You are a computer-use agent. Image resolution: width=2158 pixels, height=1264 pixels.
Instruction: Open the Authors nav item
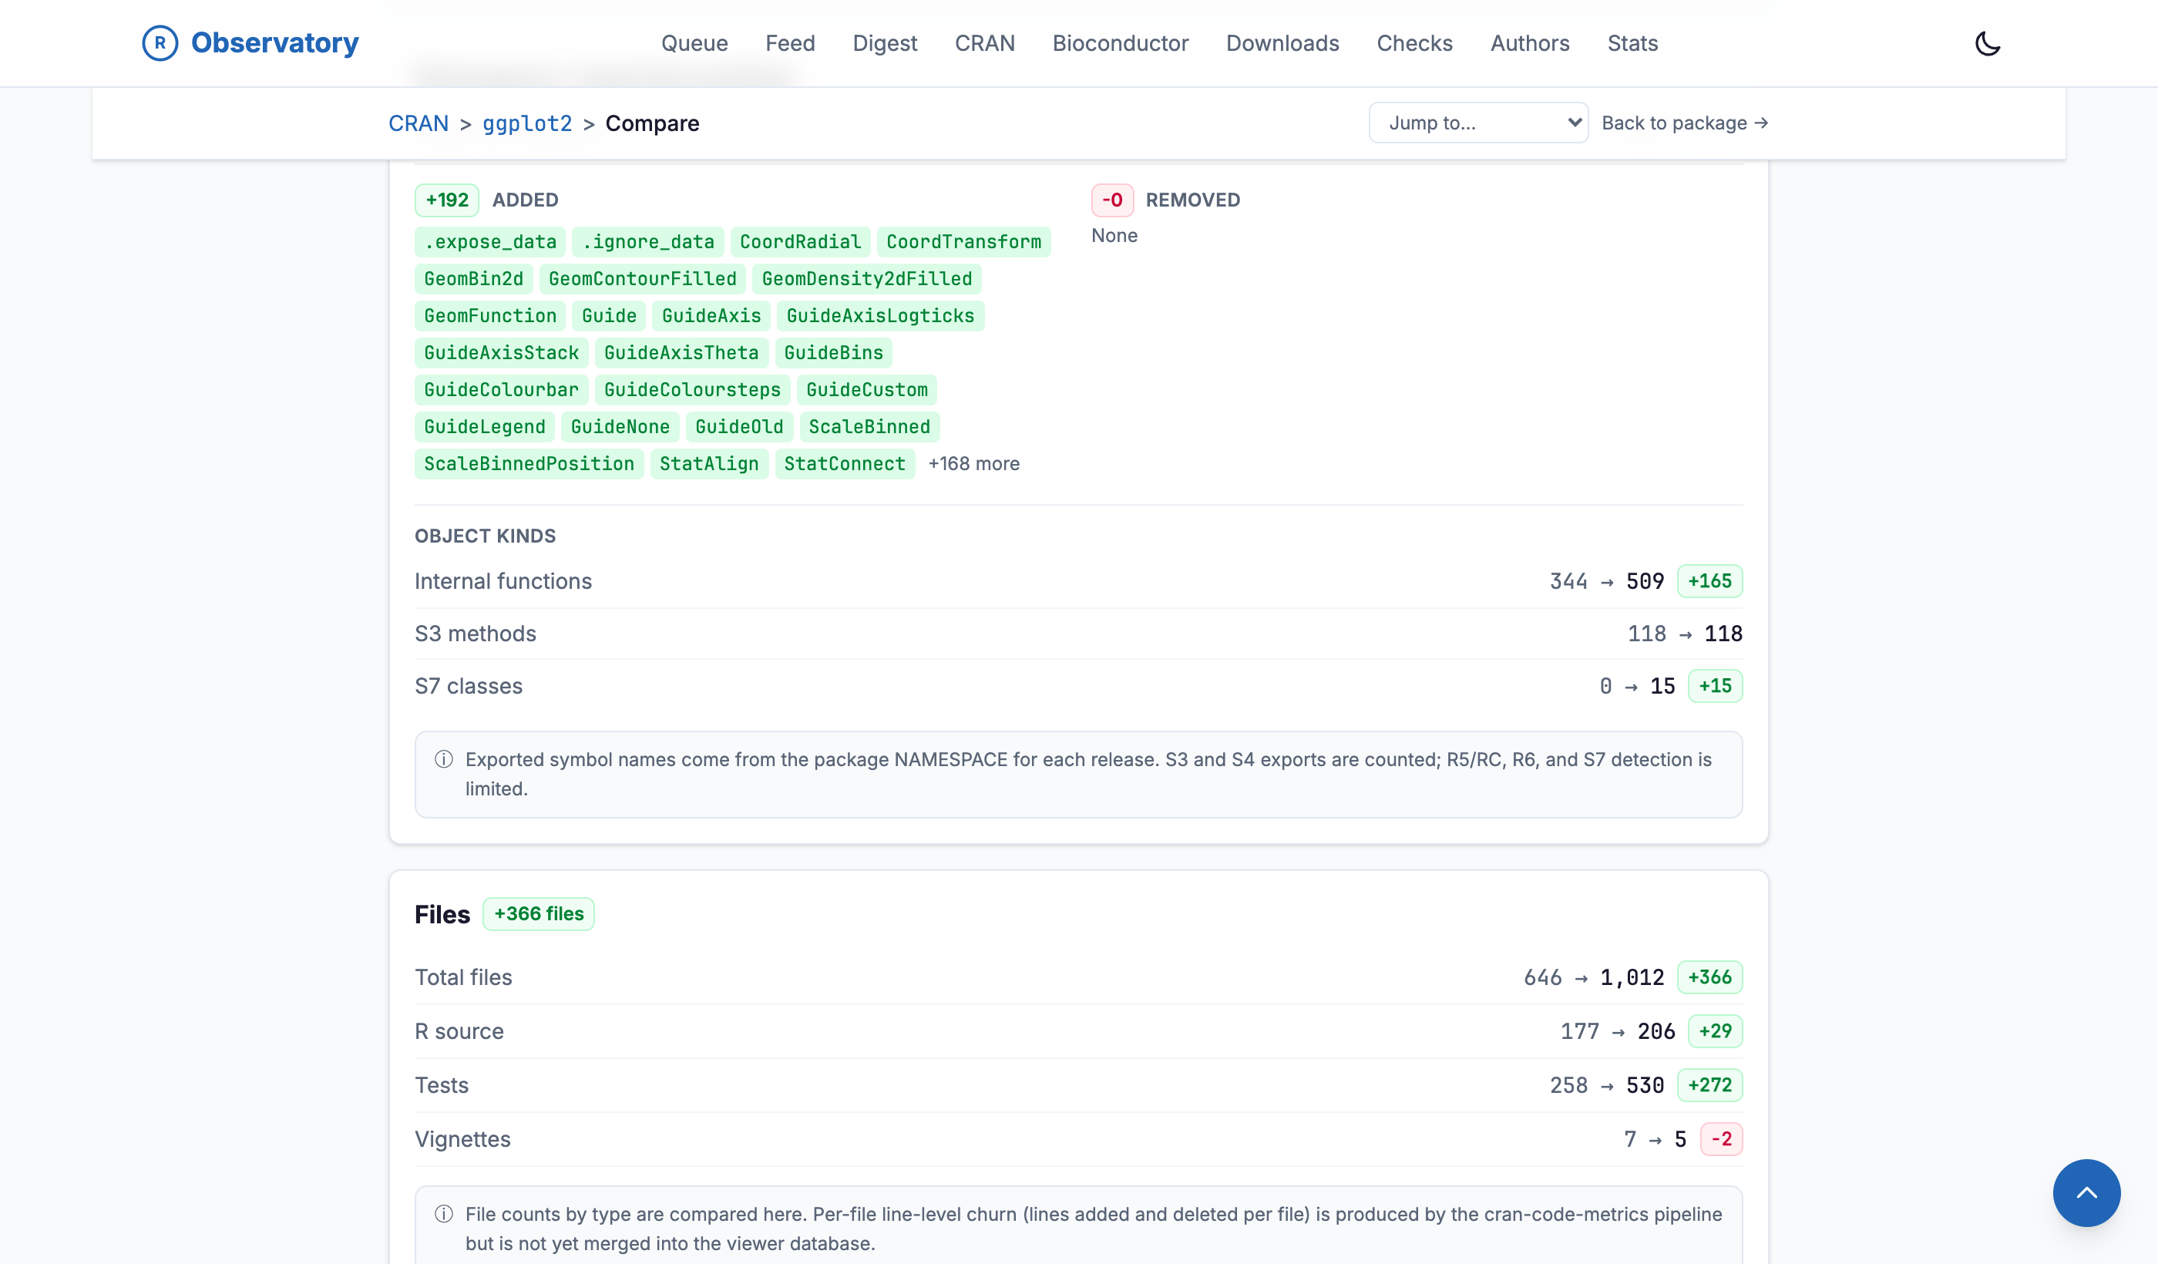[x=1529, y=43]
